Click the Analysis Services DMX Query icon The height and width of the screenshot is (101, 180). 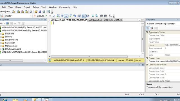[22, 12]
